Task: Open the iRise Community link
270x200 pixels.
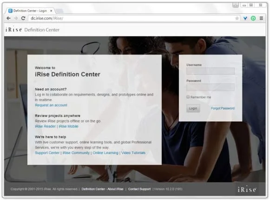Action: click(76, 153)
